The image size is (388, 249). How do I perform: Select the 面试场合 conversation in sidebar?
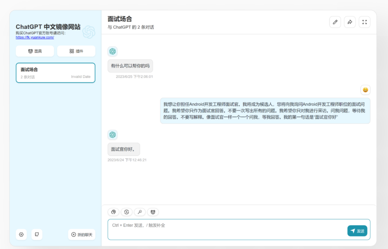pos(55,73)
